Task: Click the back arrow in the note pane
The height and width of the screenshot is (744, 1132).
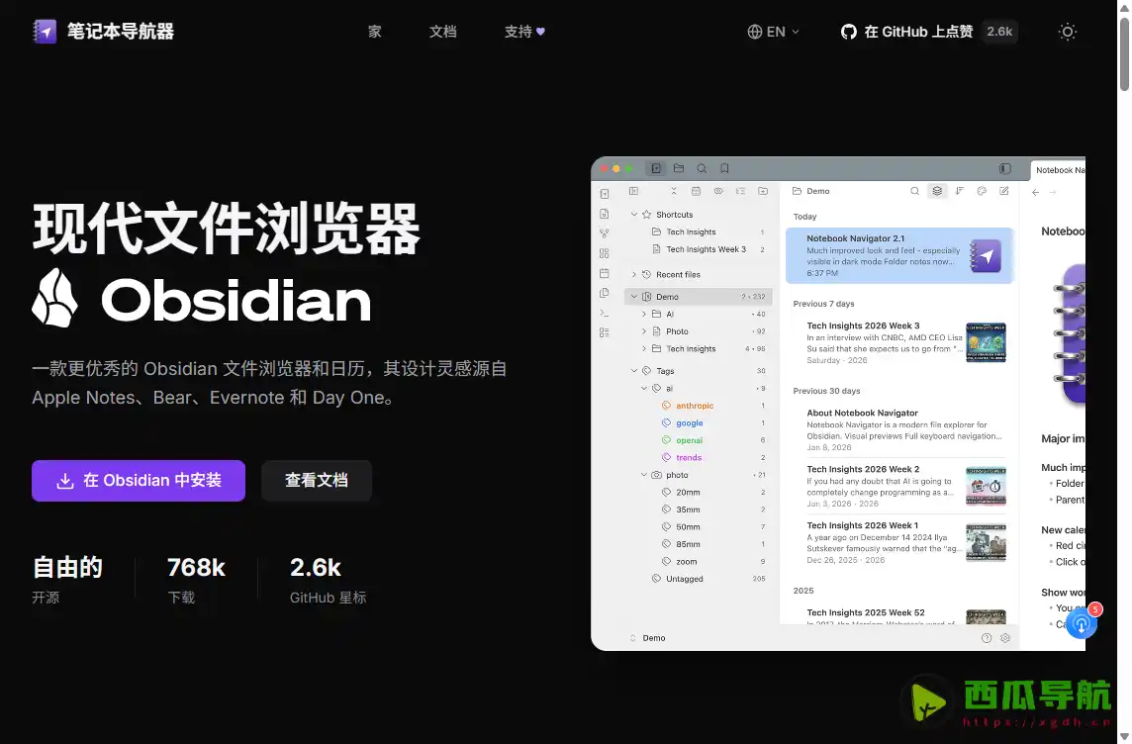Action: click(x=1036, y=192)
